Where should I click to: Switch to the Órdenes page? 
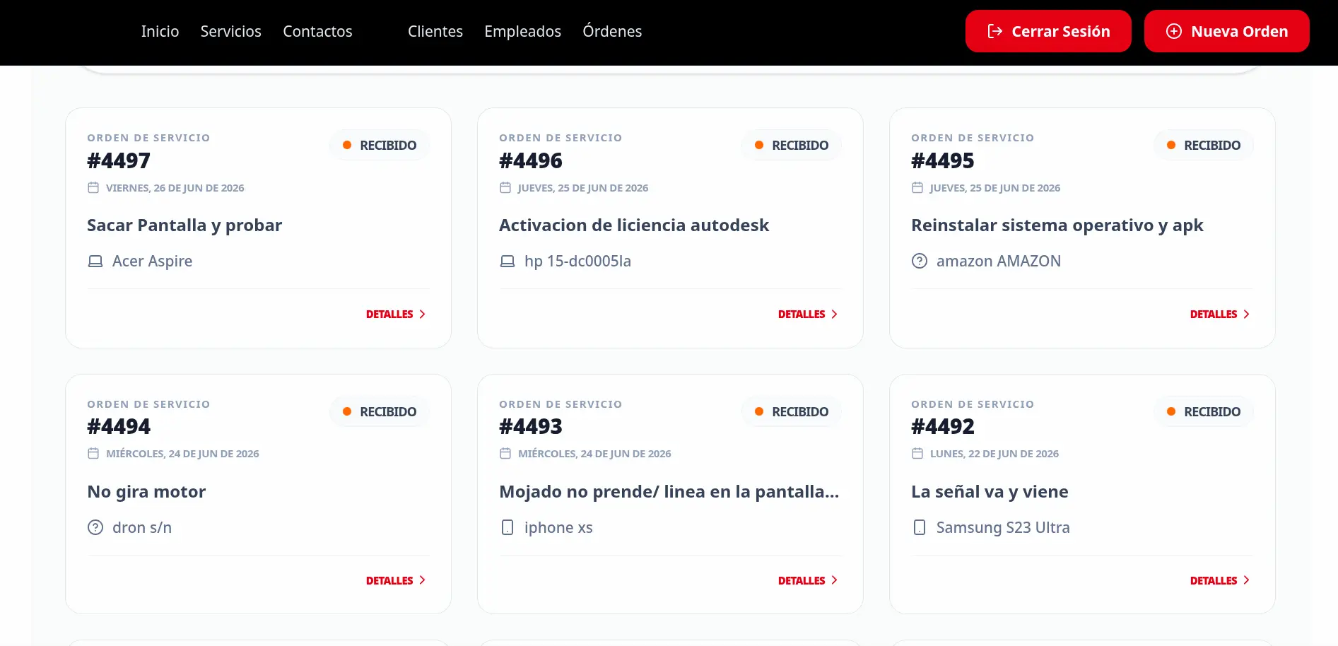pyautogui.click(x=612, y=31)
